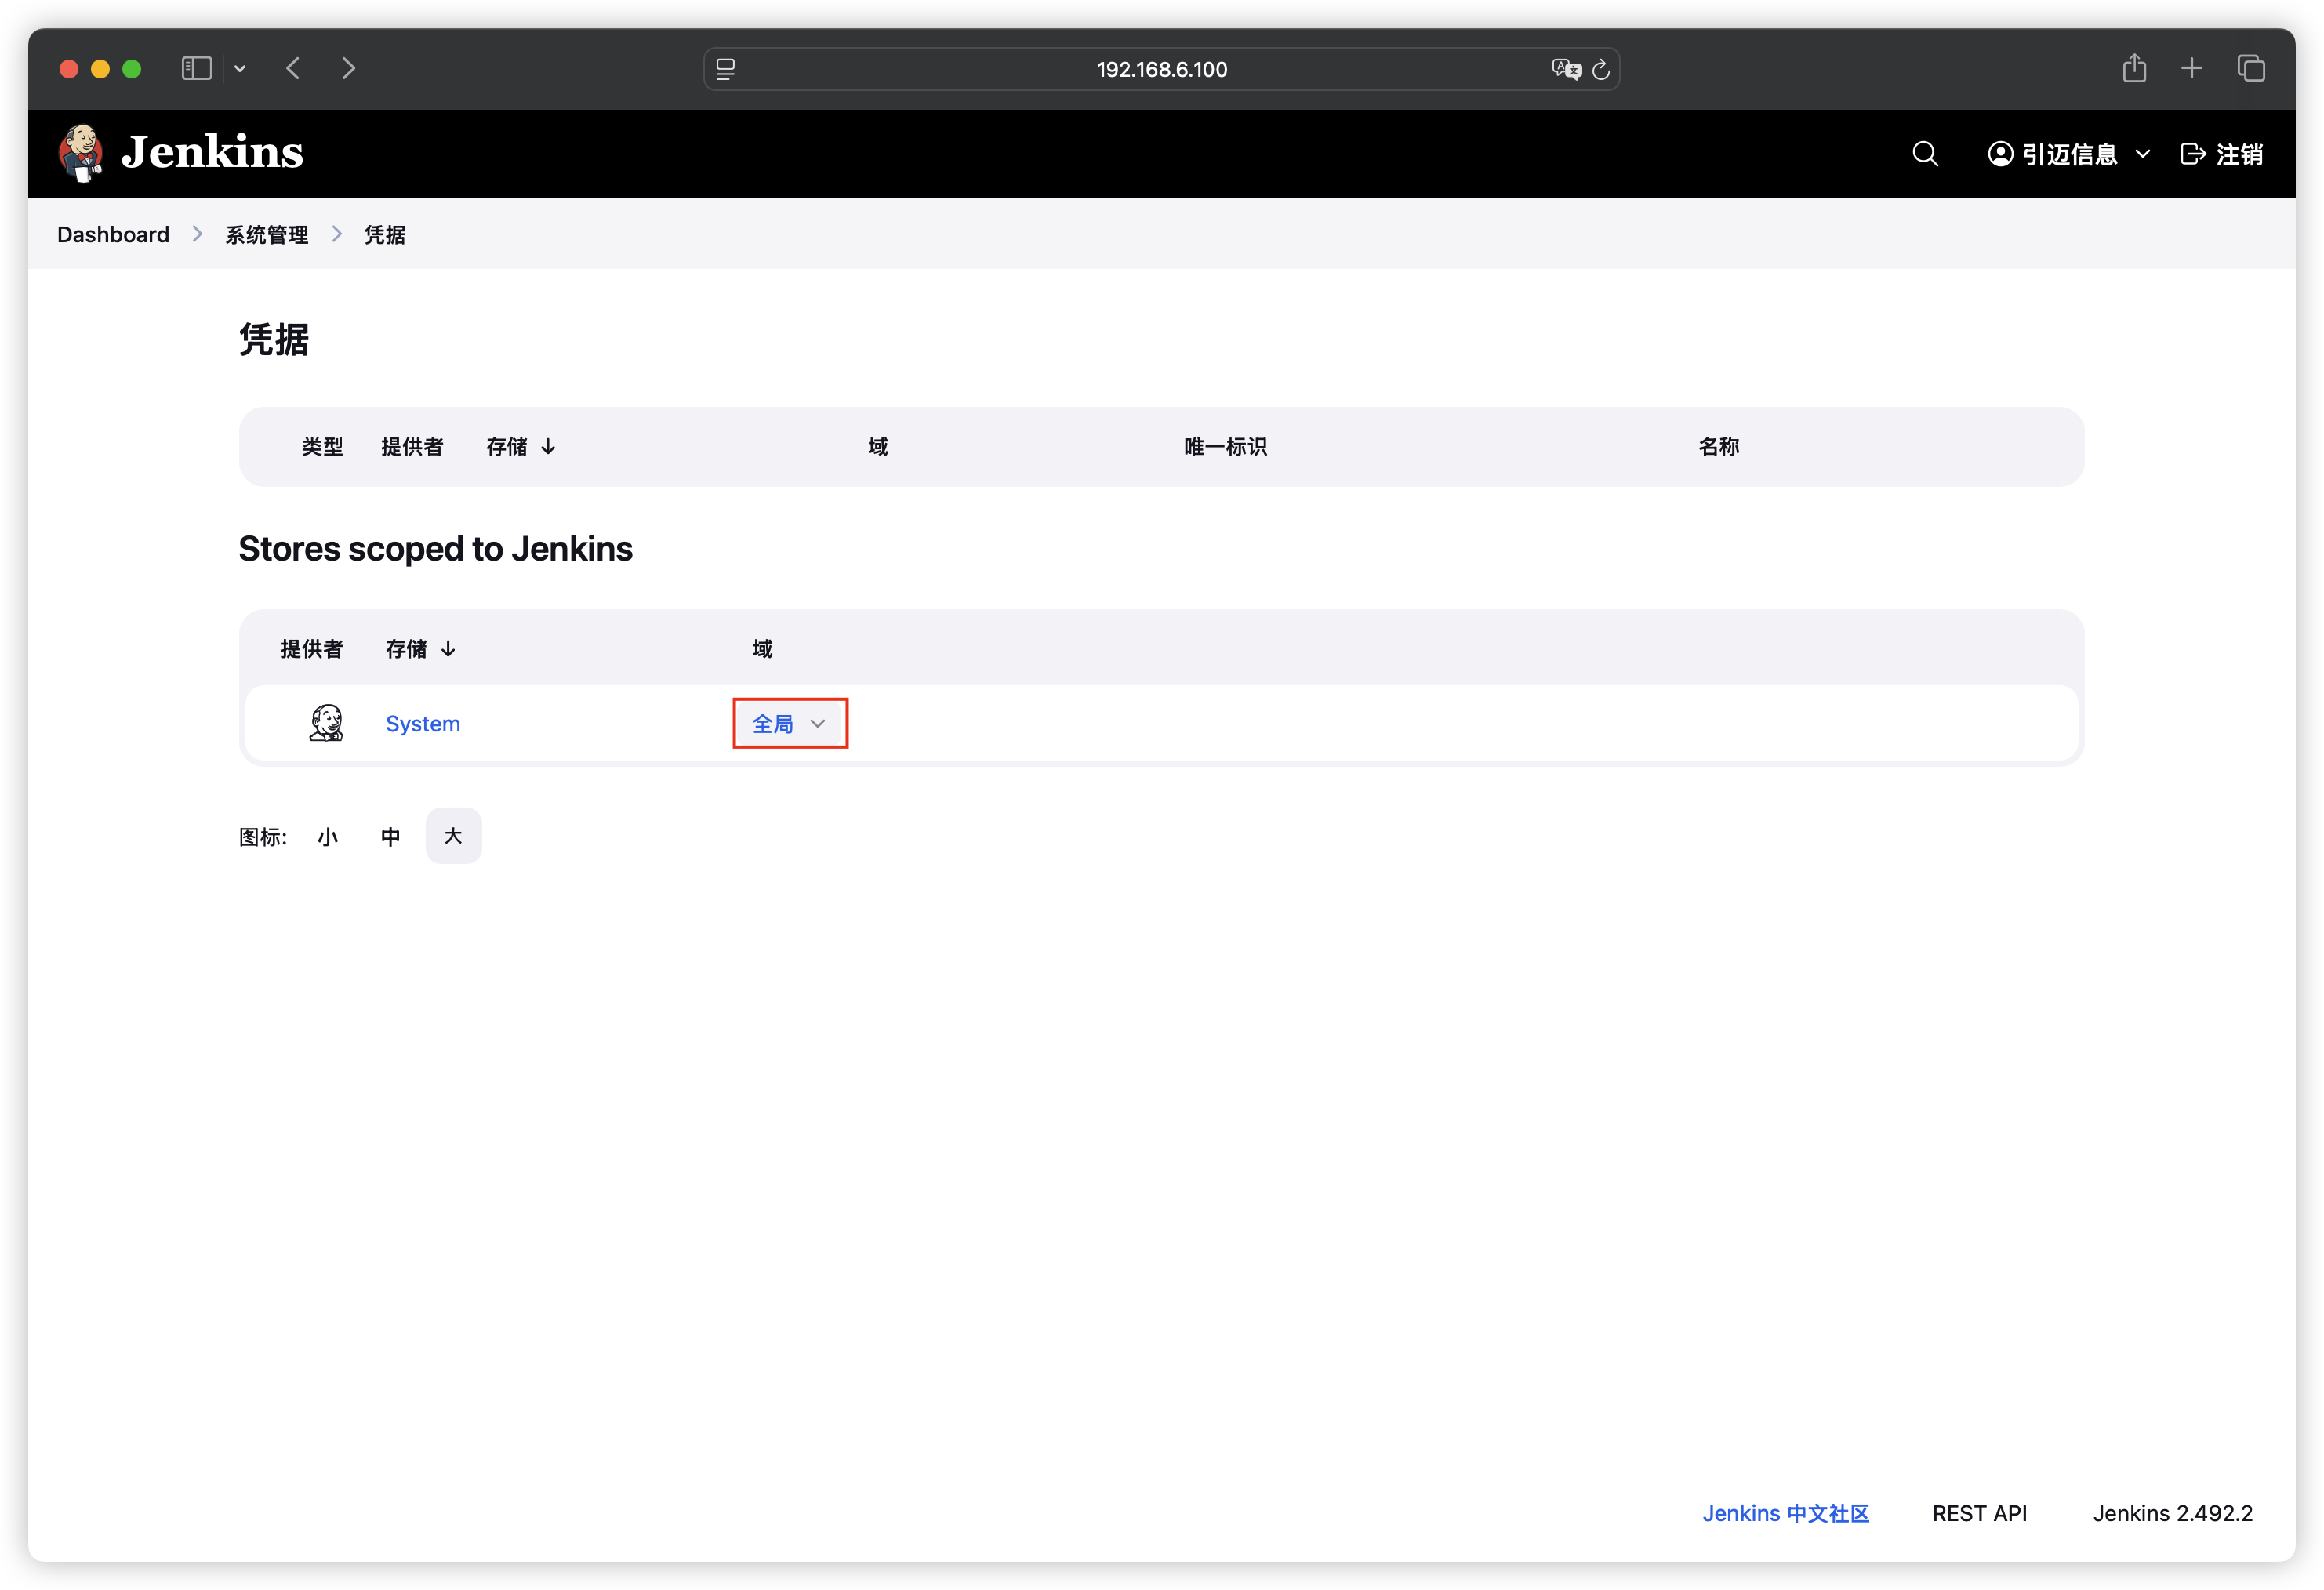Image resolution: width=2324 pixels, height=1590 pixels.
Task: Click the System store provider icon
Action: pos(326,723)
